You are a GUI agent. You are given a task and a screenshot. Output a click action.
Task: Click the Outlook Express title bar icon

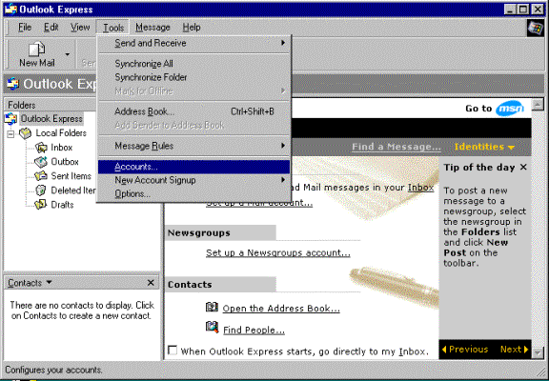click(x=10, y=10)
